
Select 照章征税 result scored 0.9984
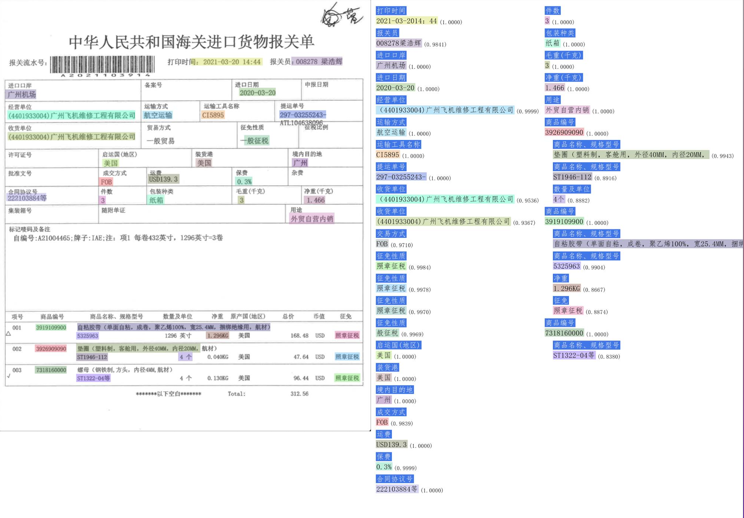[391, 267]
